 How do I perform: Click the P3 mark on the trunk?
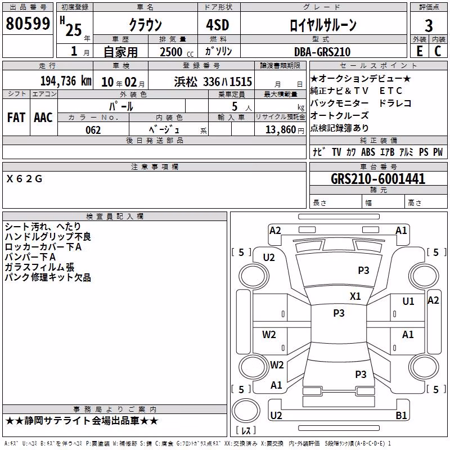[x=361, y=375]
